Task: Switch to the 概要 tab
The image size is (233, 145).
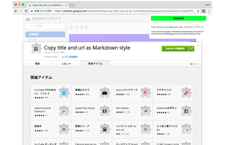Action: coord(37,64)
